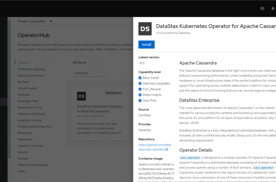The height and width of the screenshot is (182, 276).
Task: Click the DataStax provider value
Action: [145, 130]
